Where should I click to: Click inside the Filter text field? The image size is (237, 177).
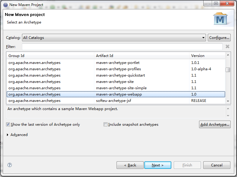tap(122, 47)
